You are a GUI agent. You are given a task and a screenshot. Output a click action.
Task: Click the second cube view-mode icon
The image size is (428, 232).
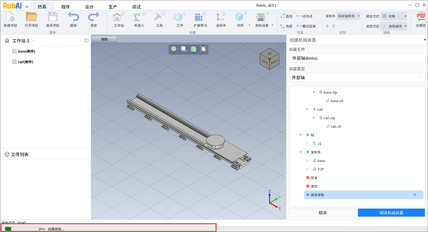coord(183,49)
